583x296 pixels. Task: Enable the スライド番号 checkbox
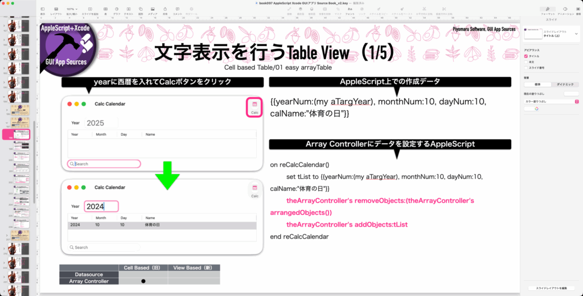click(525, 68)
